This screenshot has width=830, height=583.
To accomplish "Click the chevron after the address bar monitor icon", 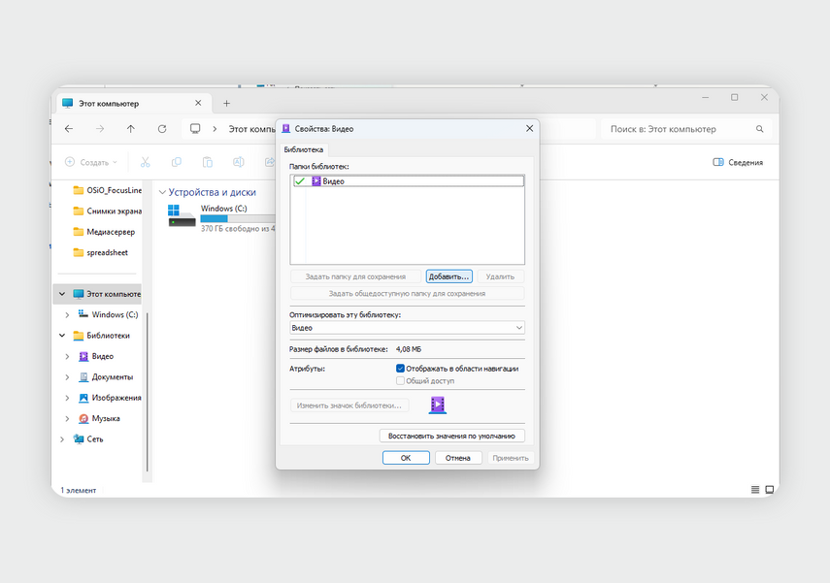I will (215, 129).
